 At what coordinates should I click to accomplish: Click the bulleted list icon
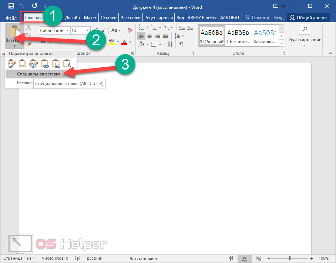[x=141, y=27]
